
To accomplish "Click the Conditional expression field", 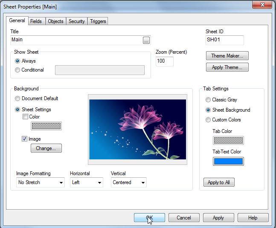I will [x=100, y=70].
